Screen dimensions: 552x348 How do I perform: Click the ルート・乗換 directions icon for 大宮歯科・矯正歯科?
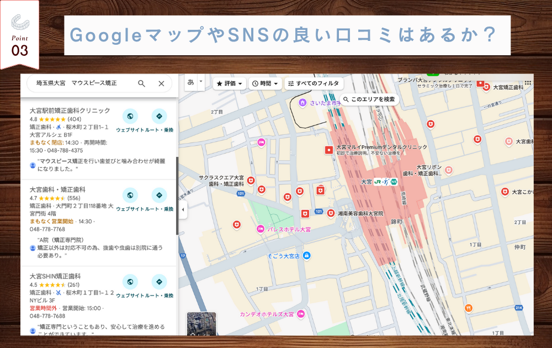click(x=160, y=196)
